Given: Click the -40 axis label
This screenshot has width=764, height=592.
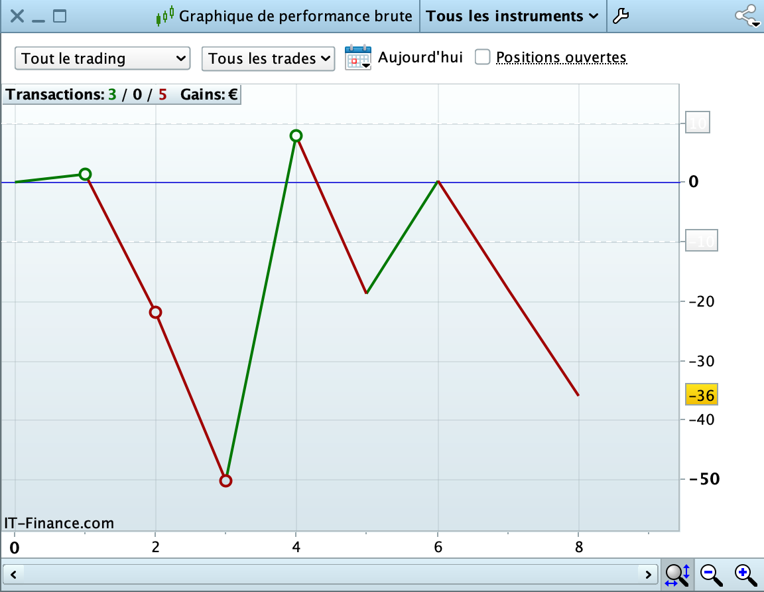Looking at the screenshot, I should (702, 419).
